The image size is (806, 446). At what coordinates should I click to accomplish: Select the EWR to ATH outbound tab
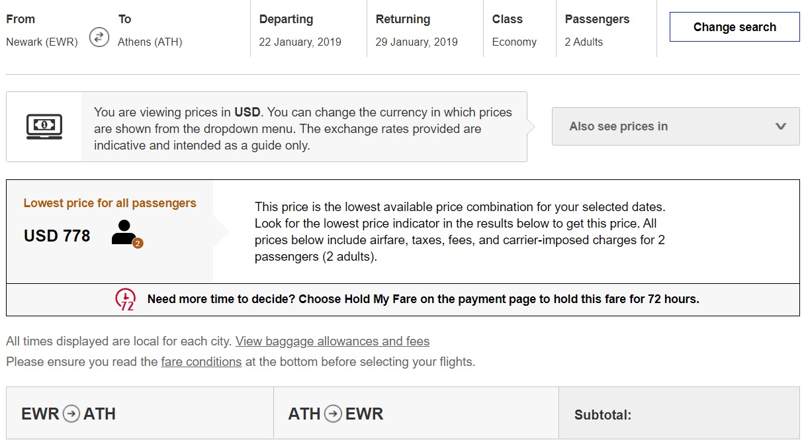tap(140, 413)
